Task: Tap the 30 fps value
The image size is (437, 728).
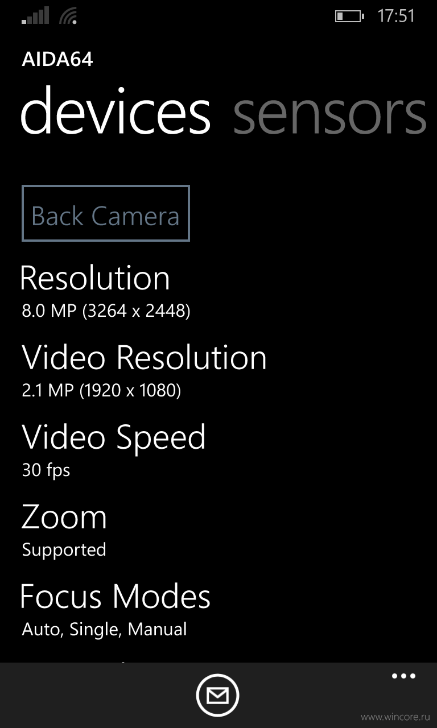Action: 46,471
